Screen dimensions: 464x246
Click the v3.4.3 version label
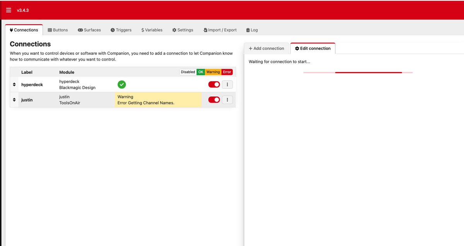tap(23, 10)
